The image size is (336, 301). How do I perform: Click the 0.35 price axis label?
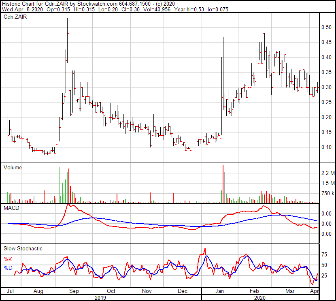pyautogui.click(x=326, y=72)
